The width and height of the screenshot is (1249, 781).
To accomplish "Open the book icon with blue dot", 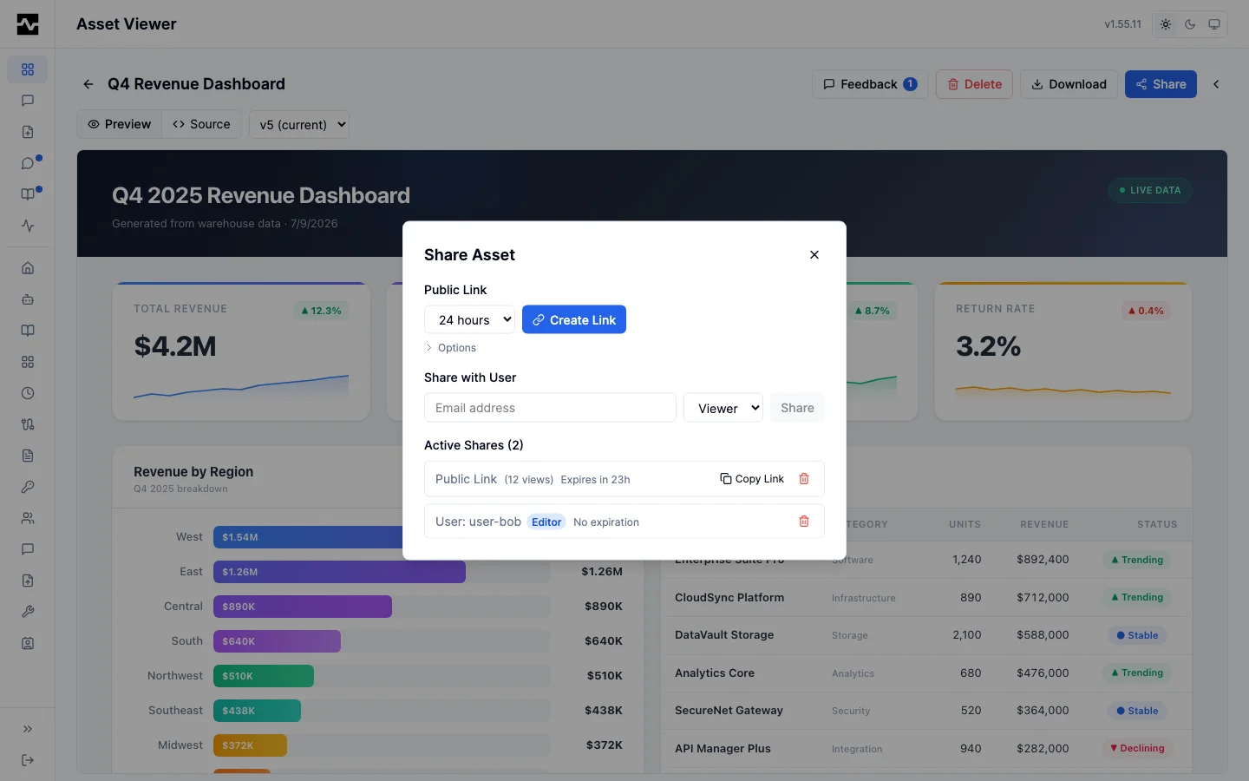I will 28,194.
